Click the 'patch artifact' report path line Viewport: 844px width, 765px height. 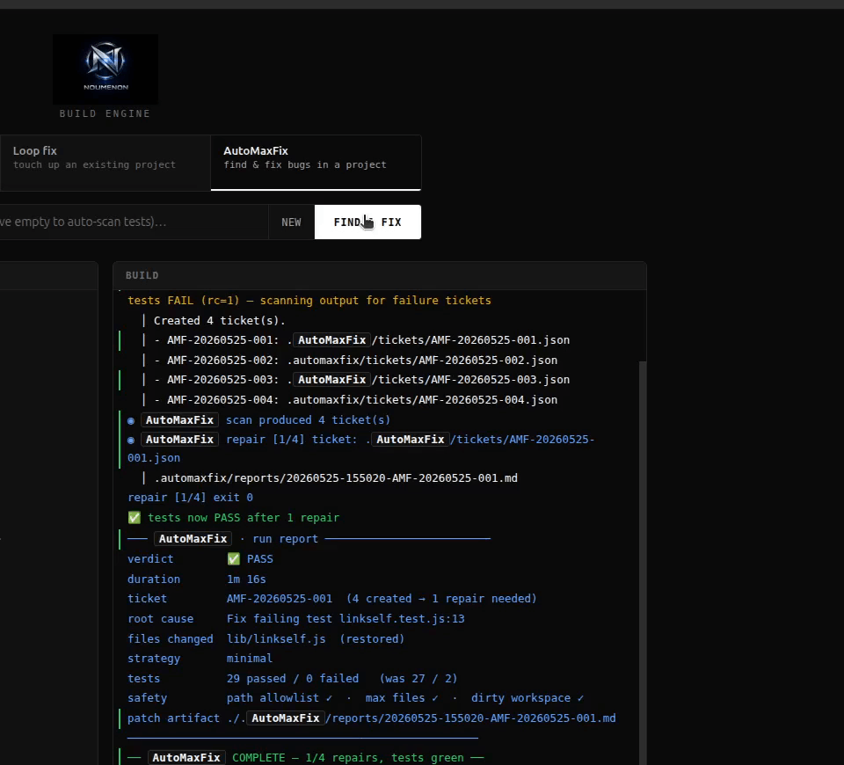(371, 718)
